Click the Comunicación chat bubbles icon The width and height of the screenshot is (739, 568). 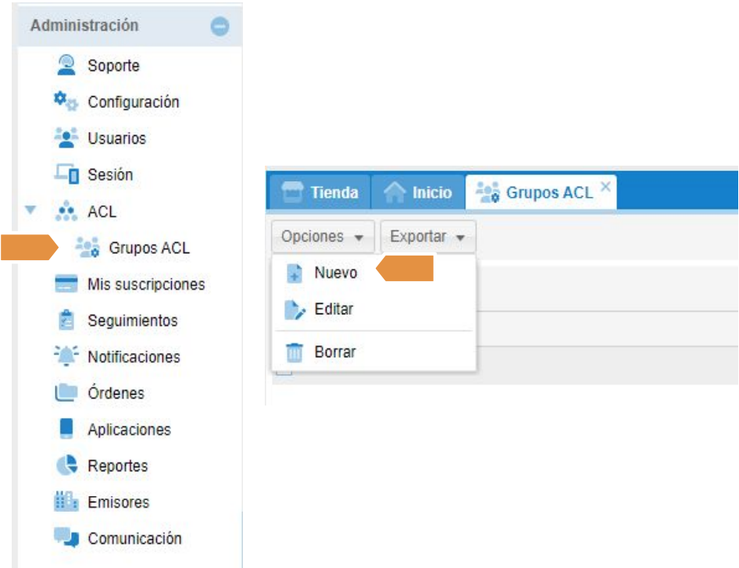coord(66,538)
